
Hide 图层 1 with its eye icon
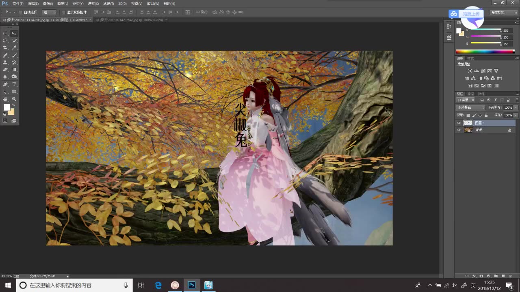pos(459,123)
